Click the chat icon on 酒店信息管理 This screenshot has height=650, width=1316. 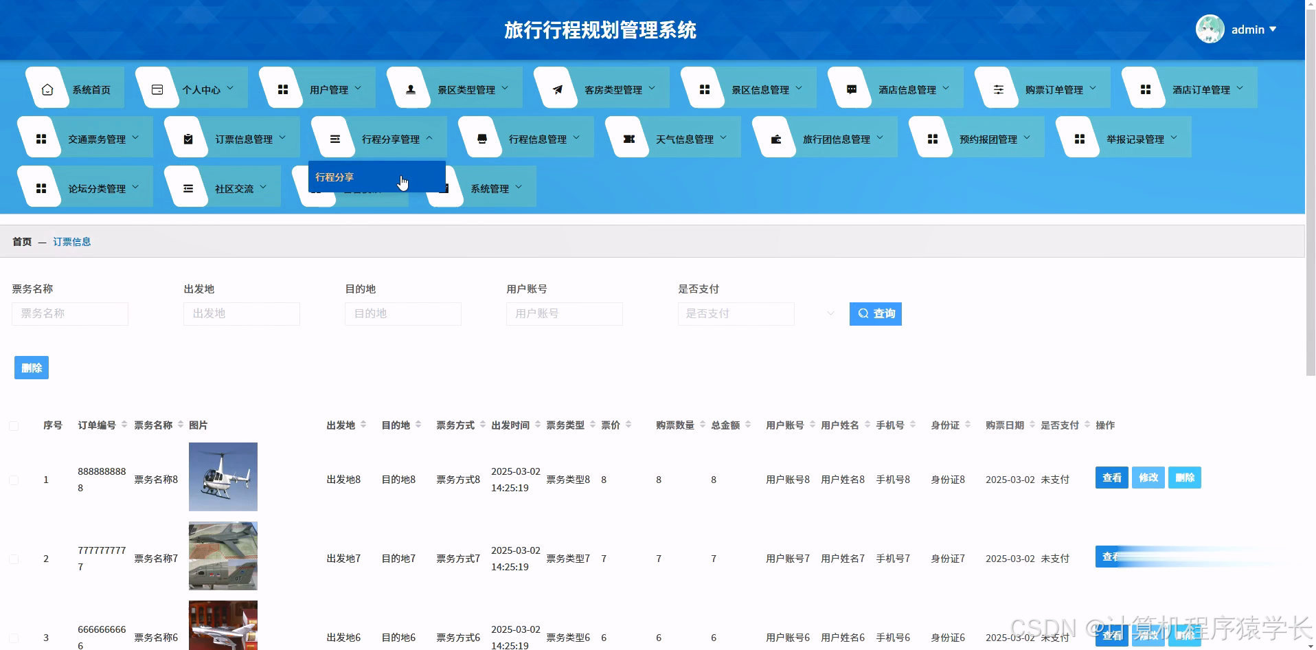[852, 88]
